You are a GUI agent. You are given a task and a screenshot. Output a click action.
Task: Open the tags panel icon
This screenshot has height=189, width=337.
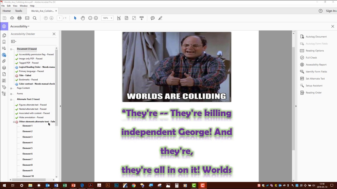pos(4,87)
